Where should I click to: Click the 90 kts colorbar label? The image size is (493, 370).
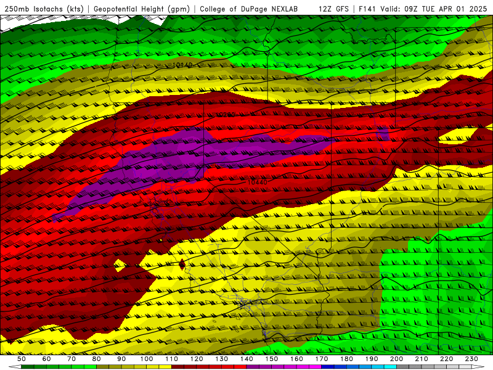[x=121, y=359]
